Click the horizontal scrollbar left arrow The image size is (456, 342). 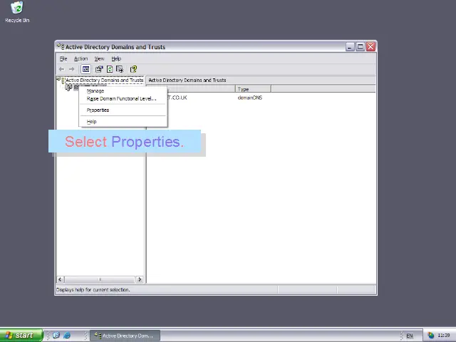tap(60, 279)
